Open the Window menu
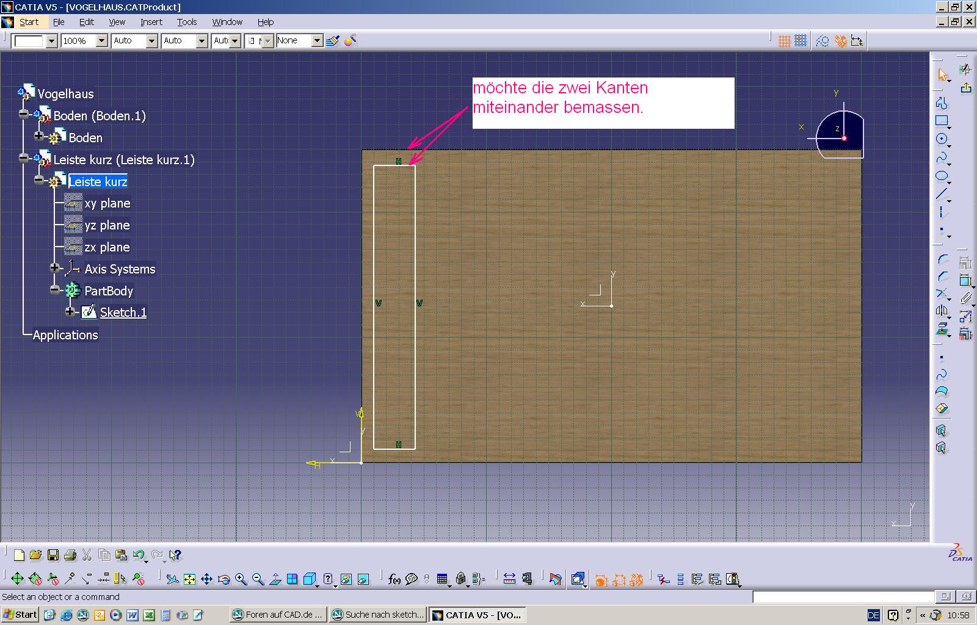977x625 pixels. pos(227,22)
